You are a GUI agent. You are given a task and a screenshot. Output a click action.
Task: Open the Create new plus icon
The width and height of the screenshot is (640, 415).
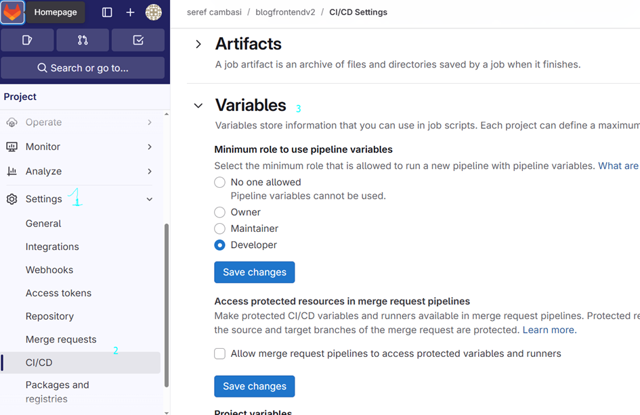129,11
